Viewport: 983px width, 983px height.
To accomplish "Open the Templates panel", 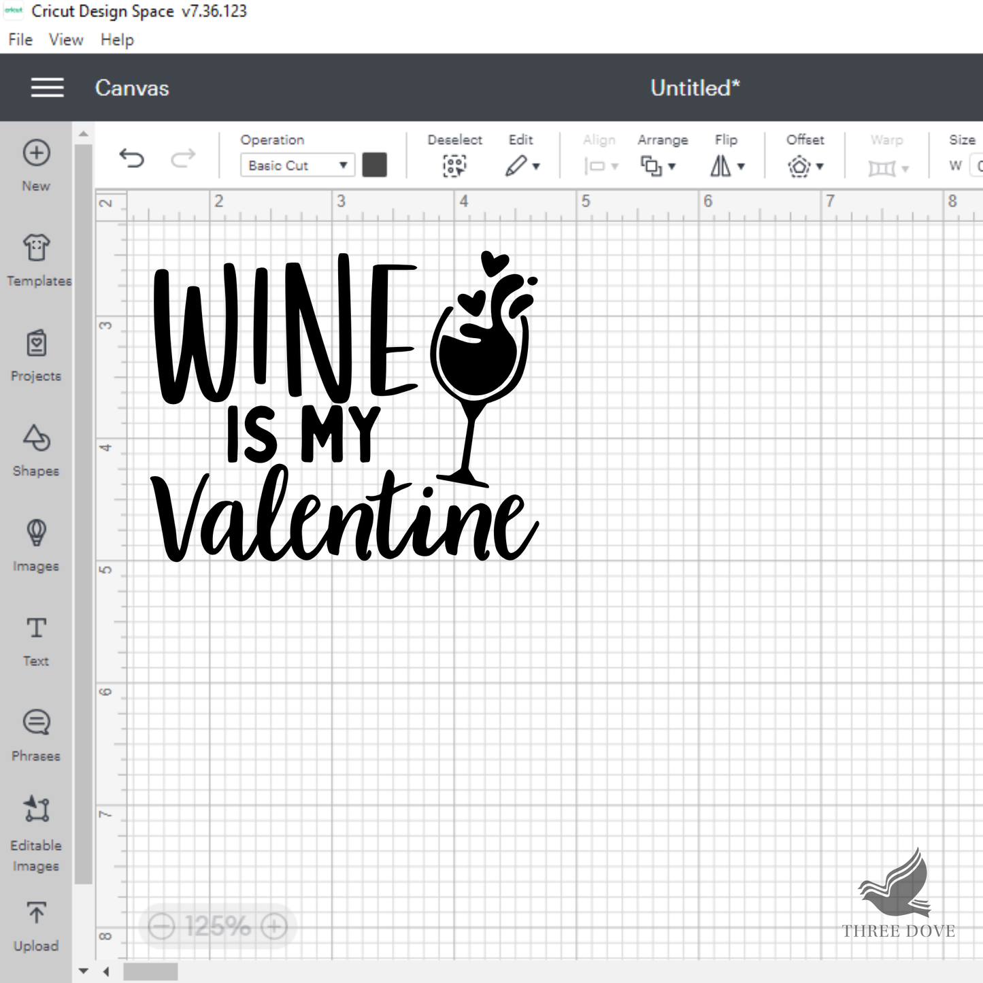I will coord(37,260).
